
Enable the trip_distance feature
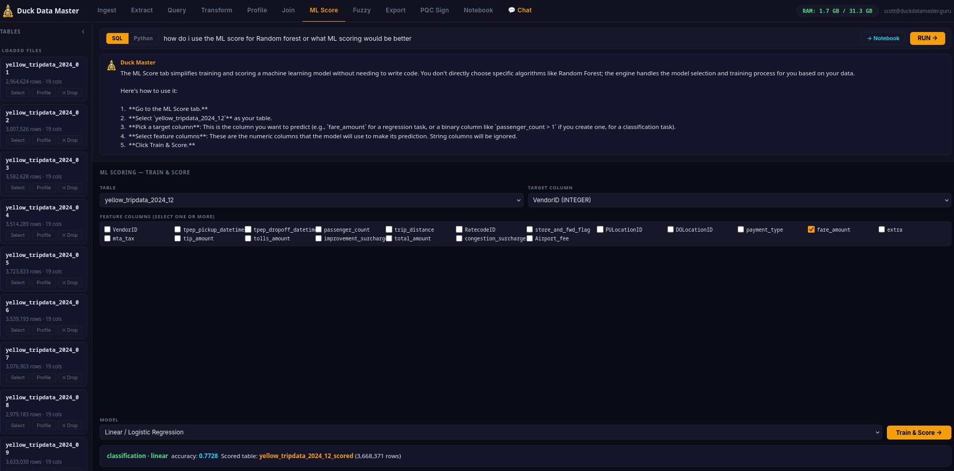pyautogui.click(x=389, y=230)
